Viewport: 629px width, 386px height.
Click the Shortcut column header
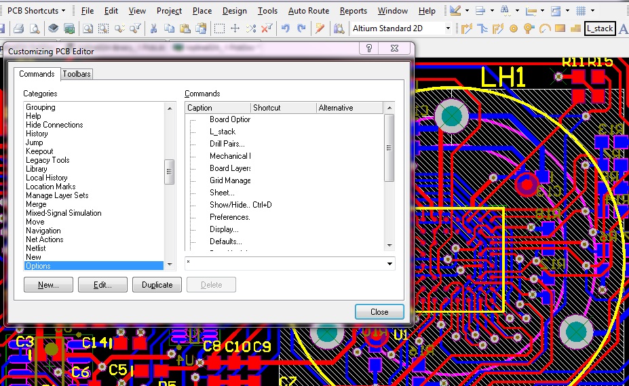point(283,108)
